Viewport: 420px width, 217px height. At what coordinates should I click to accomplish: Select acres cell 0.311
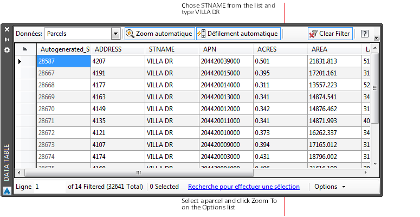(x=280, y=85)
